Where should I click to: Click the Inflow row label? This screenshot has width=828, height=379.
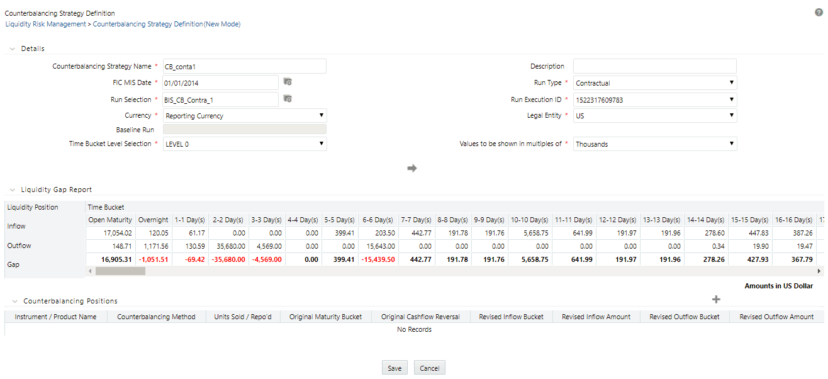point(16,226)
